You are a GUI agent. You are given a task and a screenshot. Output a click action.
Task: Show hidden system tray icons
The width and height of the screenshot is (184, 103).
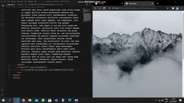156,100
